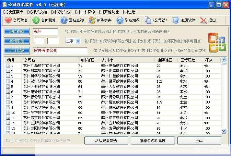Open the [?]其他功能 menu
The image size is (231, 156).
109,12
